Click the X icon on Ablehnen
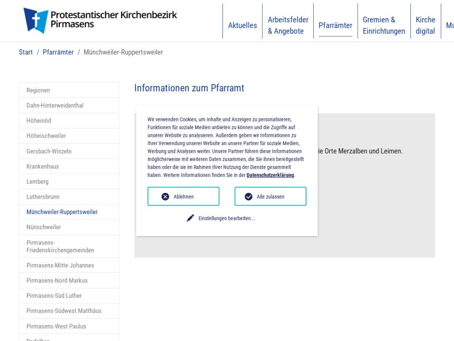The image size is (454, 341). 165,196
